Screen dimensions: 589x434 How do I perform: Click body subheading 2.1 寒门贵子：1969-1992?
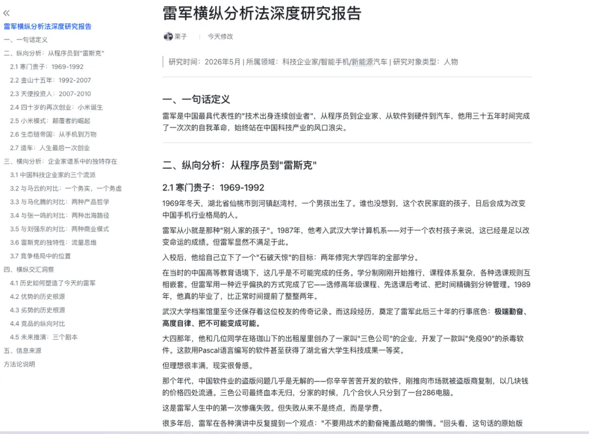pos(213,187)
